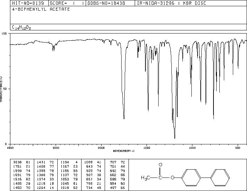The width and height of the screenshot is (247, 191).
Task: Click the 1000 tick label on wavenumber axis
Action: [192, 148]
